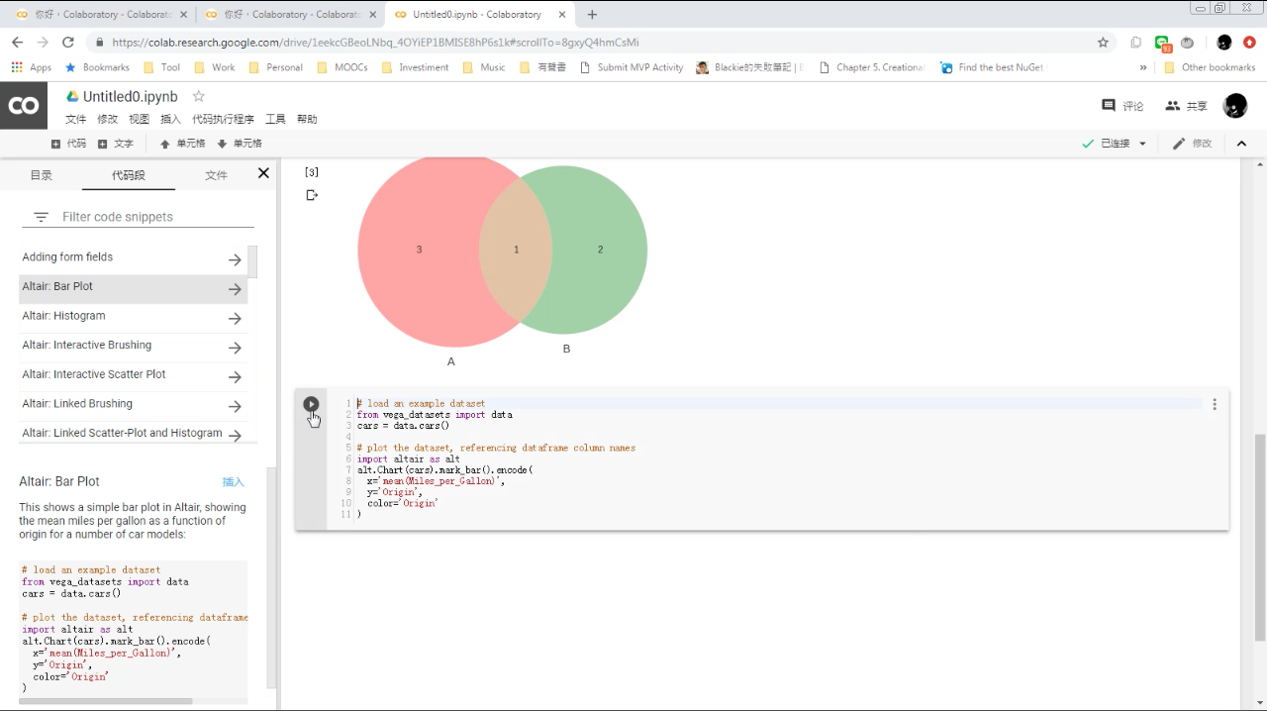Screen dimensions: 1267x711
Task: Open the 修改 editing mode dropdown
Action: [1192, 144]
